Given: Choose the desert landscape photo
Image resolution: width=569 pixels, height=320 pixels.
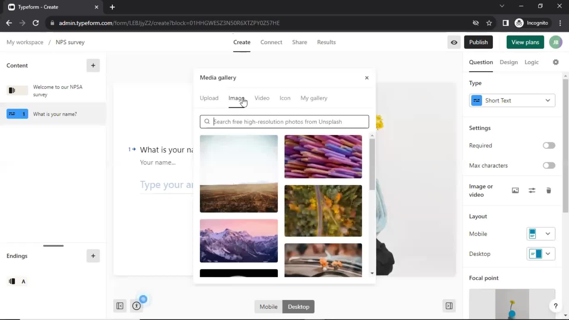Looking at the screenshot, I should coord(239,174).
